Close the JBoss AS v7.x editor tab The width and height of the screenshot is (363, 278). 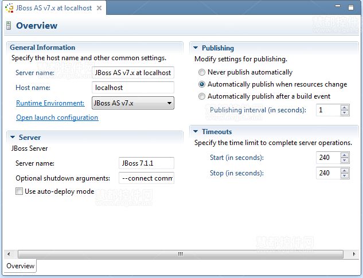pos(99,8)
